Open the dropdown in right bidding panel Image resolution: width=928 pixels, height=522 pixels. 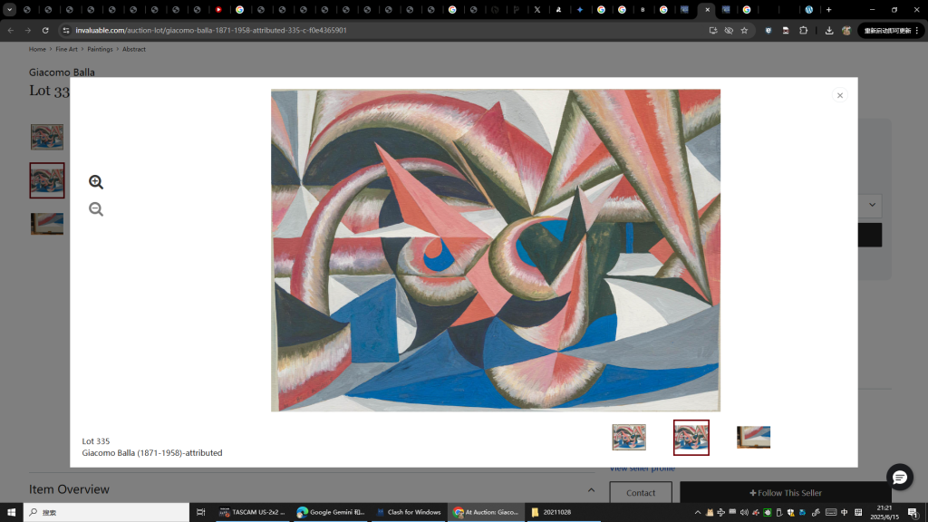[872, 205]
